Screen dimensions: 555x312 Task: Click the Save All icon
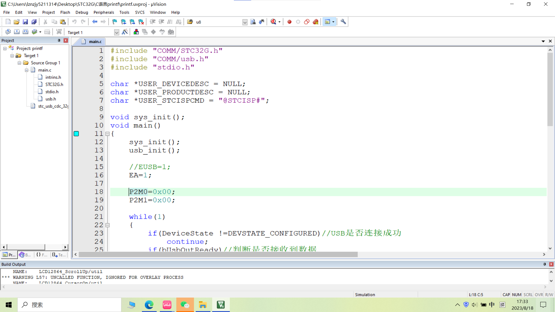(x=34, y=22)
